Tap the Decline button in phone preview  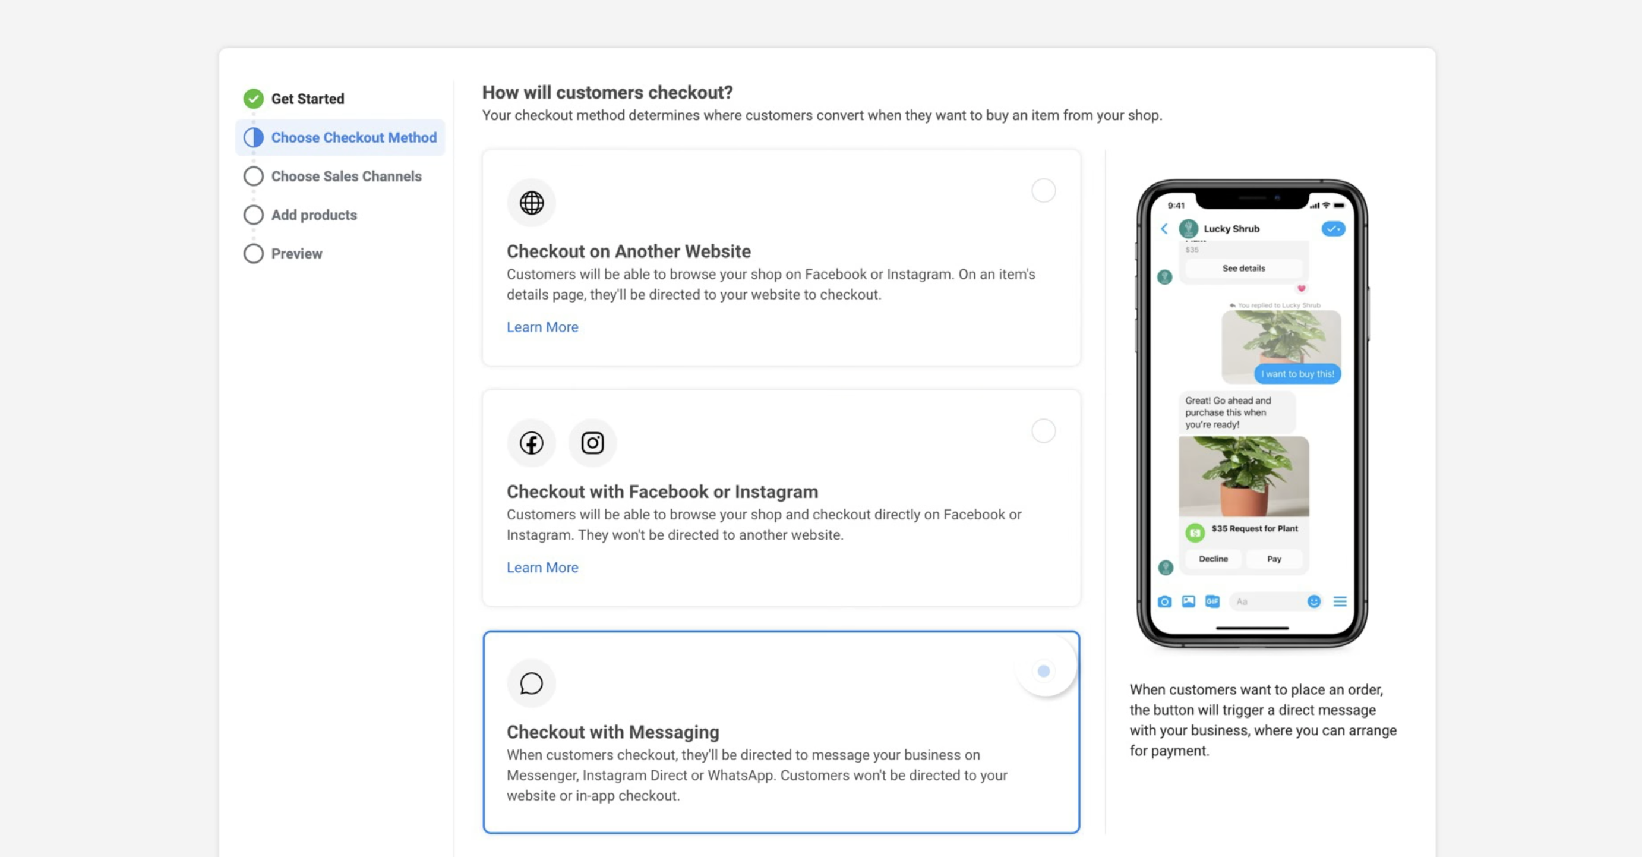point(1213,559)
